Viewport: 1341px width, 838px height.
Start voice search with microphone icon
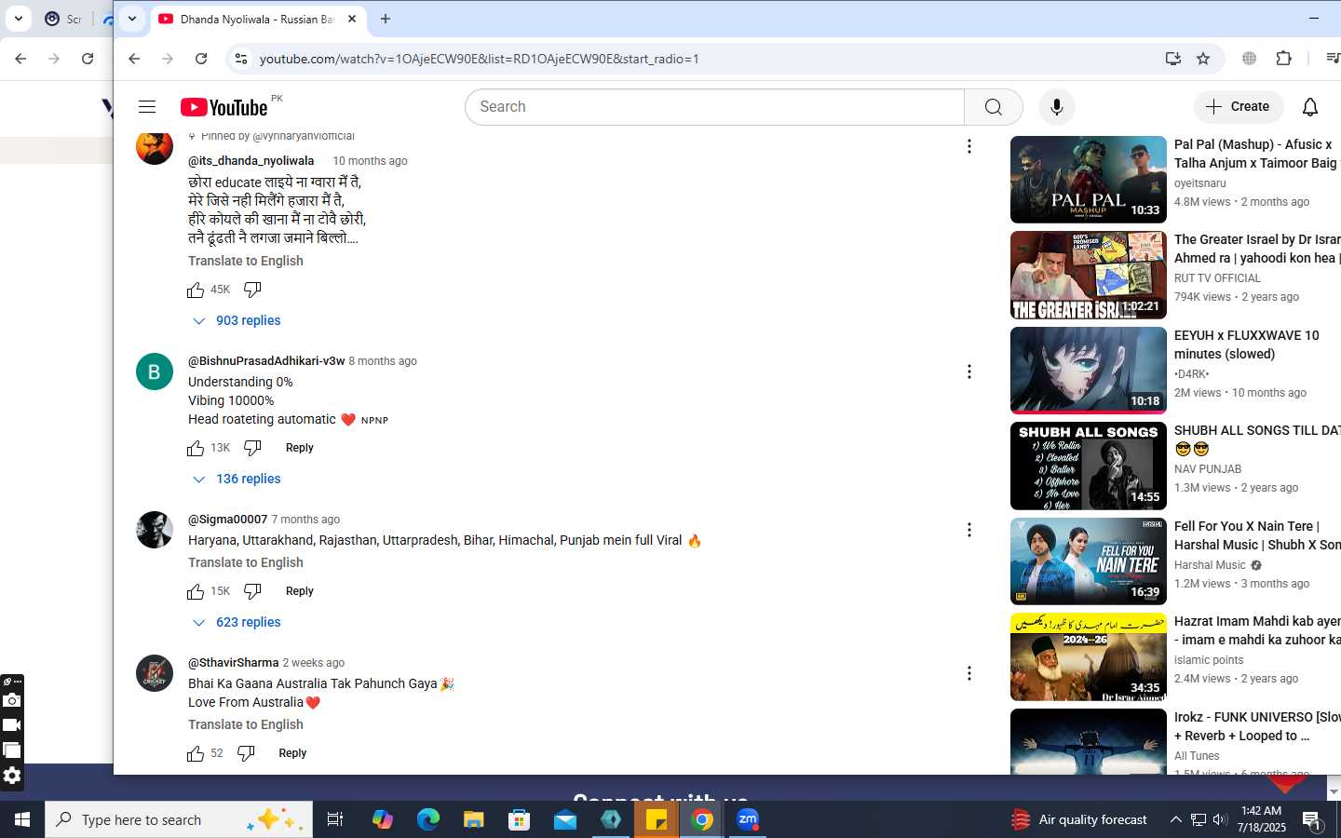click(x=1056, y=107)
